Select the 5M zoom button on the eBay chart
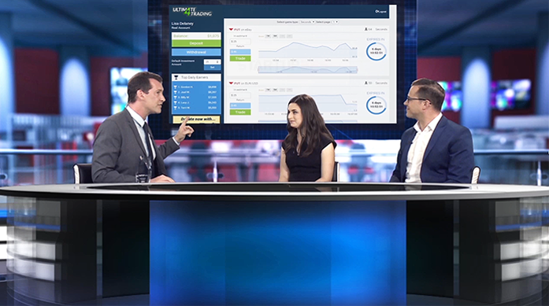The image size is (549, 306). pos(275,36)
